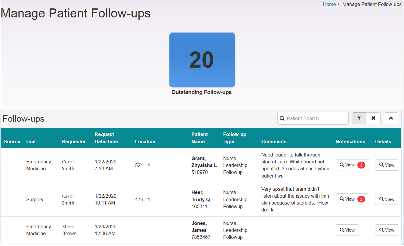
Task: Open Home via the breadcrumb link
Action: tap(329, 4)
